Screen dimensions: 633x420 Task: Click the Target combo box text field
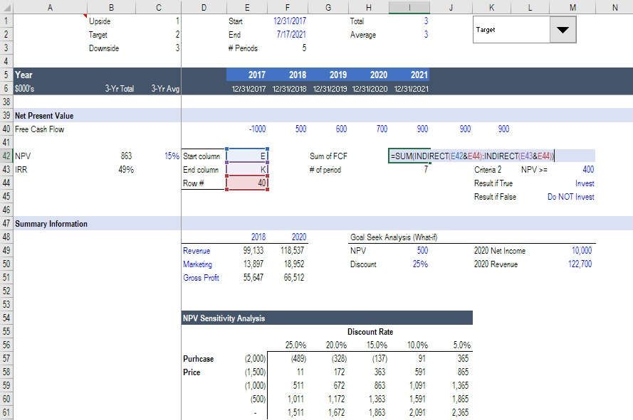[511, 31]
